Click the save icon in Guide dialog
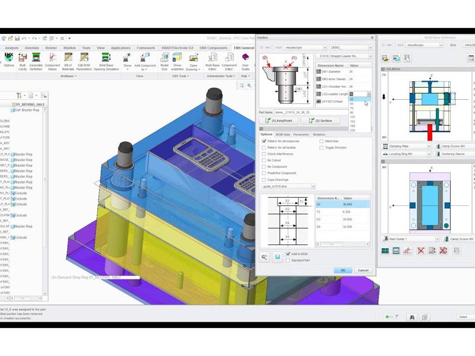 click(x=277, y=257)
